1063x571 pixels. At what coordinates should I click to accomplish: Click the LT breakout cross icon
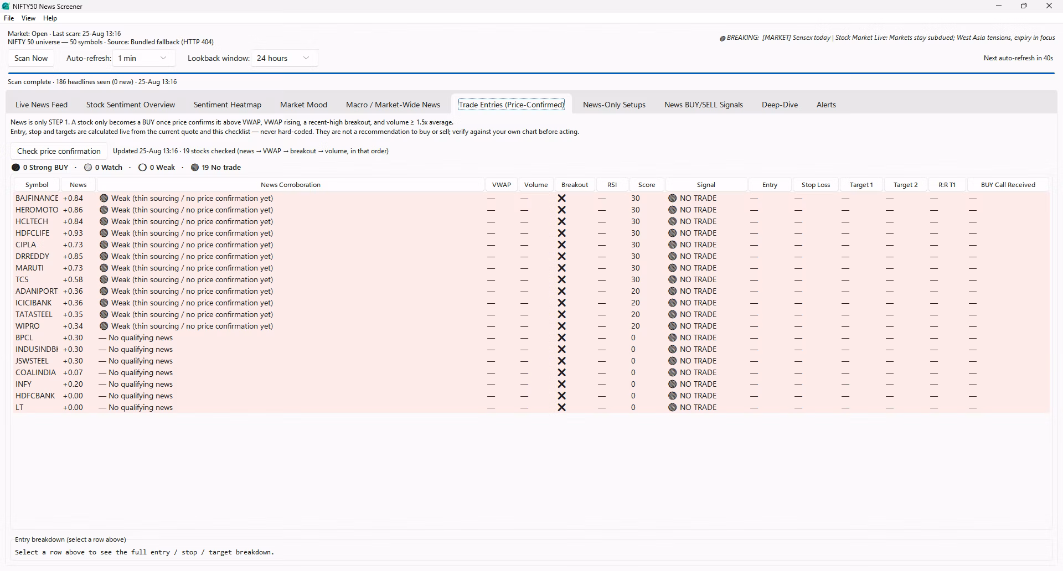tap(561, 407)
